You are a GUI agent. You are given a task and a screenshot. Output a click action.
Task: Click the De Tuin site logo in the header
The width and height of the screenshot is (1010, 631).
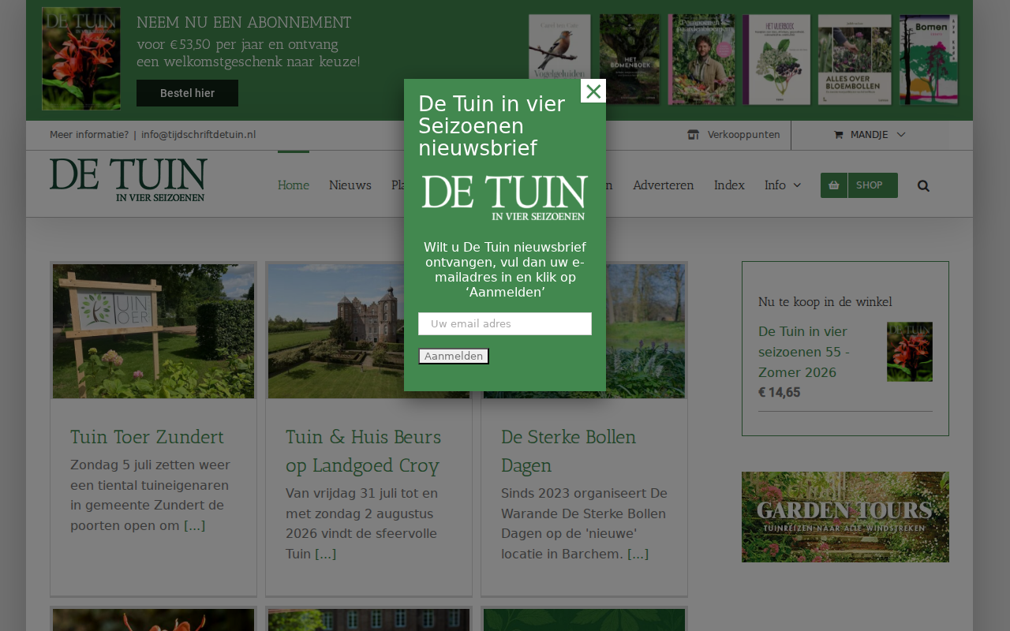(x=129, y=180)
